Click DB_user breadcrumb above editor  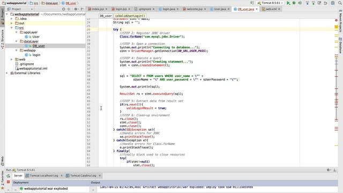tap(106, 16)
